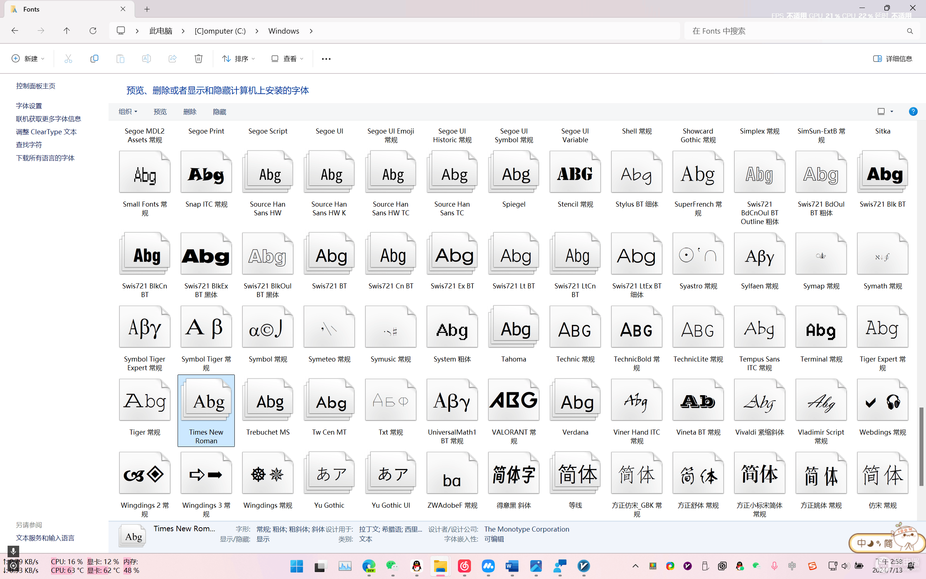
Task: Open 下载所有语言的字体 link
Action: 45,158
